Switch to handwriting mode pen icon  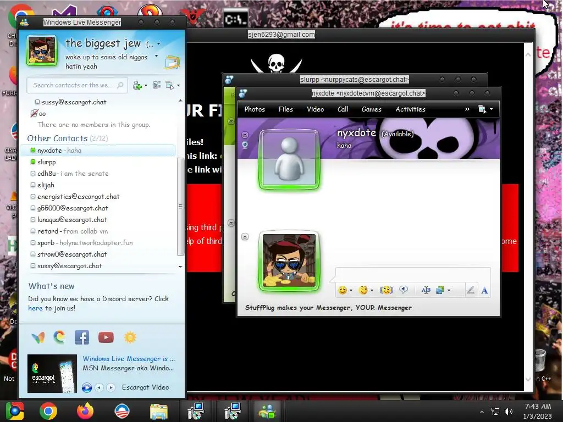[x=471, y=290]
